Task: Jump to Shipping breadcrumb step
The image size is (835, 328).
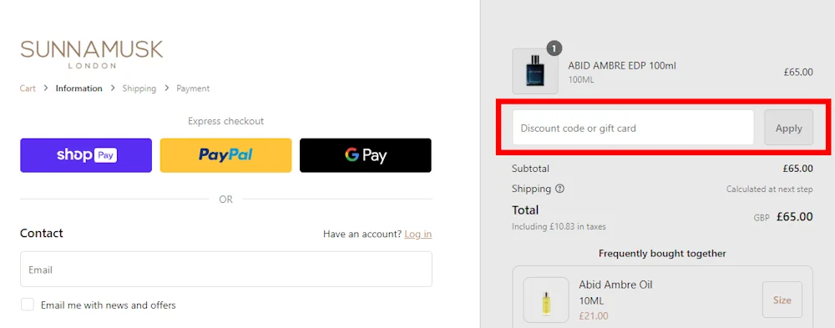Action: 139,88
